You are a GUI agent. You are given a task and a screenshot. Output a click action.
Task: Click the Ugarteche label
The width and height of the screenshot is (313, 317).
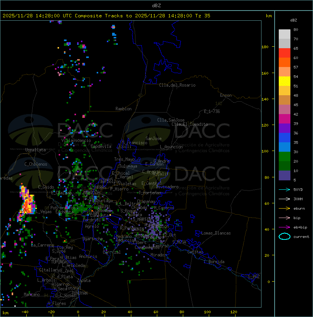coord(93,239)
